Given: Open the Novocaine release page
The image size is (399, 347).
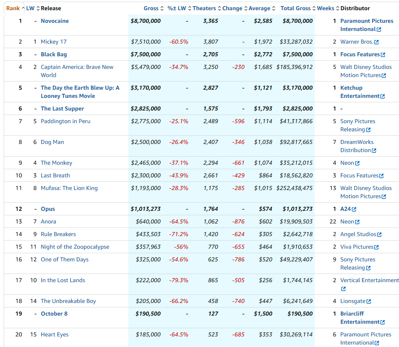Looking at the screenshot, I should point(55,21).
